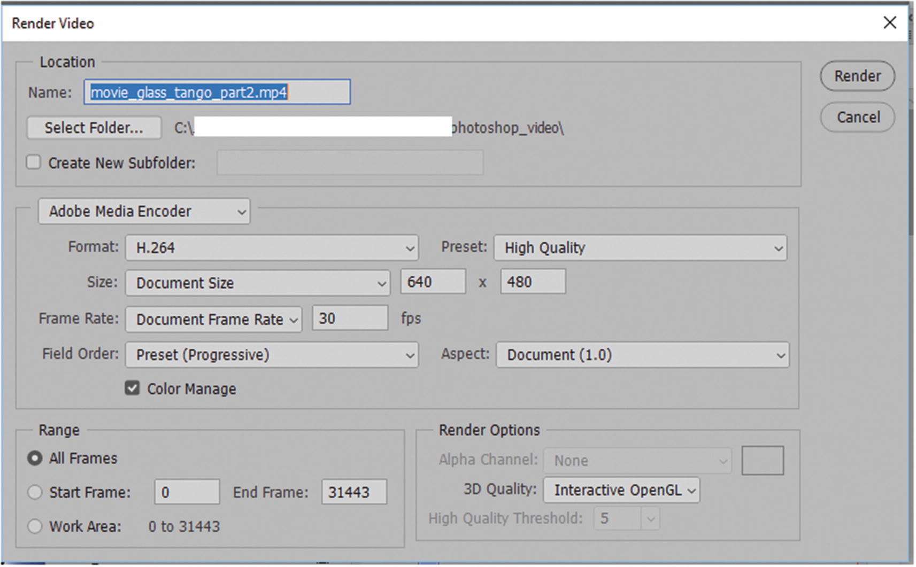Close the Render Video dialog window
The image size is (916, 567).
890,22
